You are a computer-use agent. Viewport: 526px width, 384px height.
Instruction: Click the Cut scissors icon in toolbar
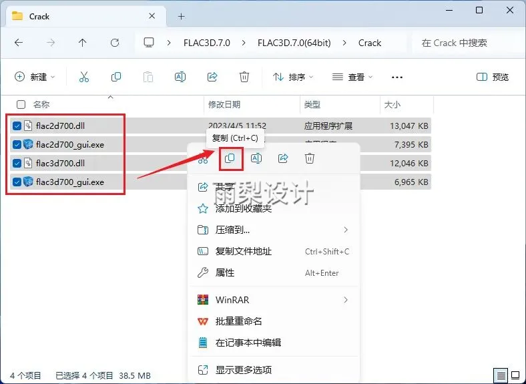84,77
